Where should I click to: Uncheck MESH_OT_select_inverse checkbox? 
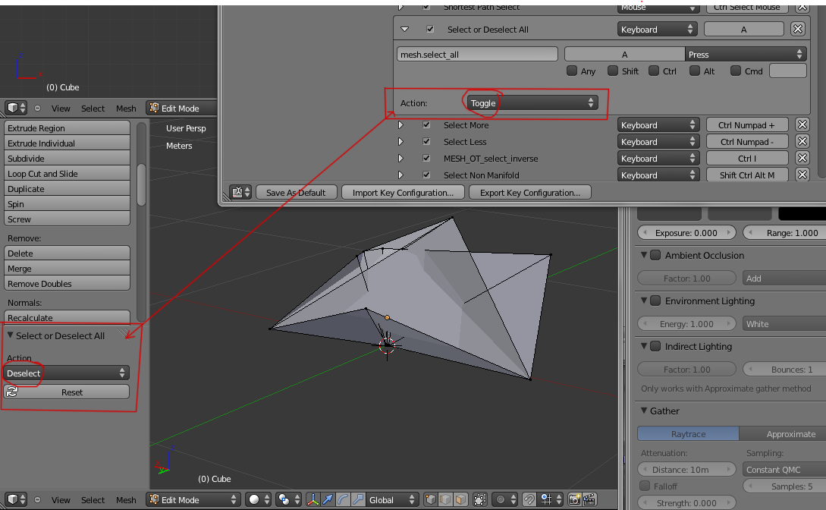point(426,159)
